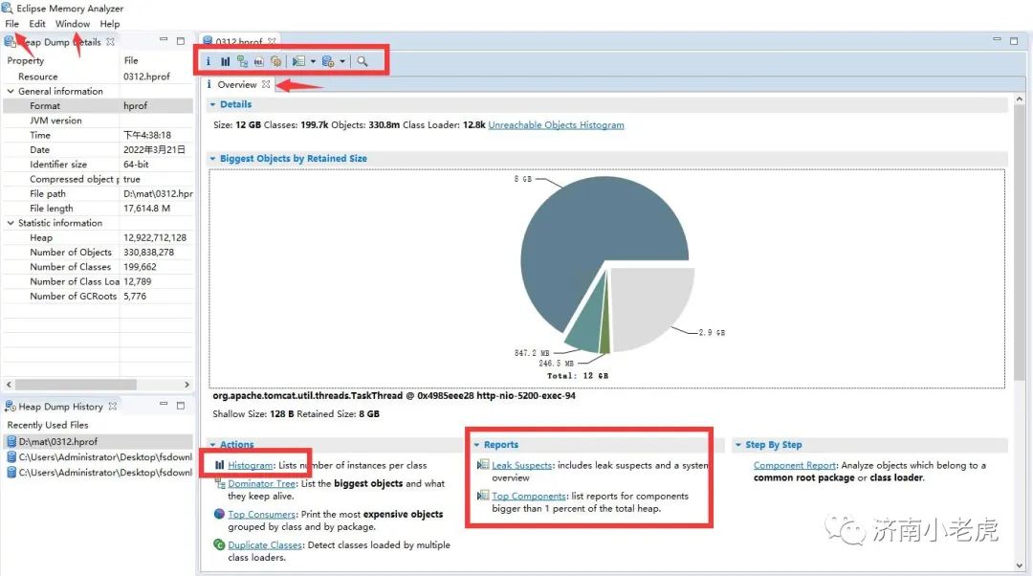Switch to the Overview tab

click(237, 84)
